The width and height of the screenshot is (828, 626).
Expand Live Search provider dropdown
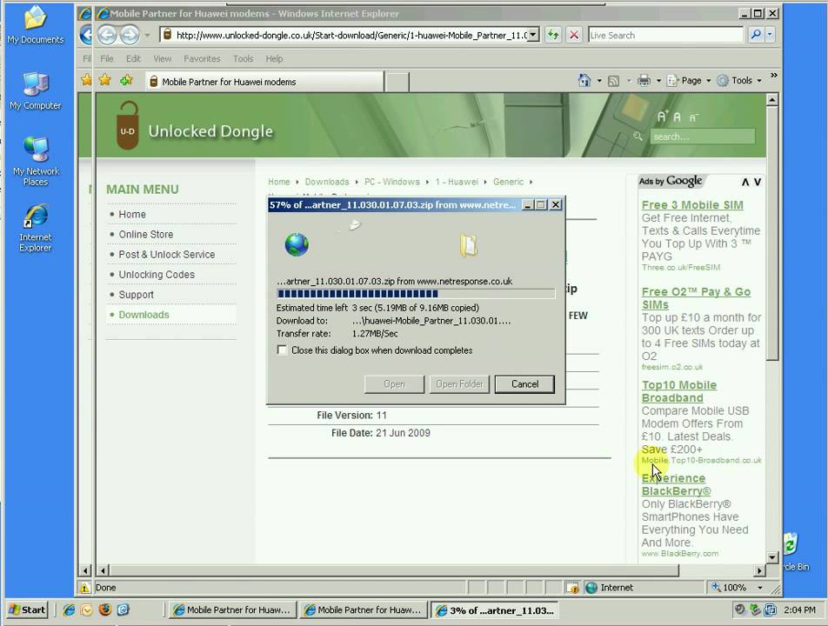[770, 35]
